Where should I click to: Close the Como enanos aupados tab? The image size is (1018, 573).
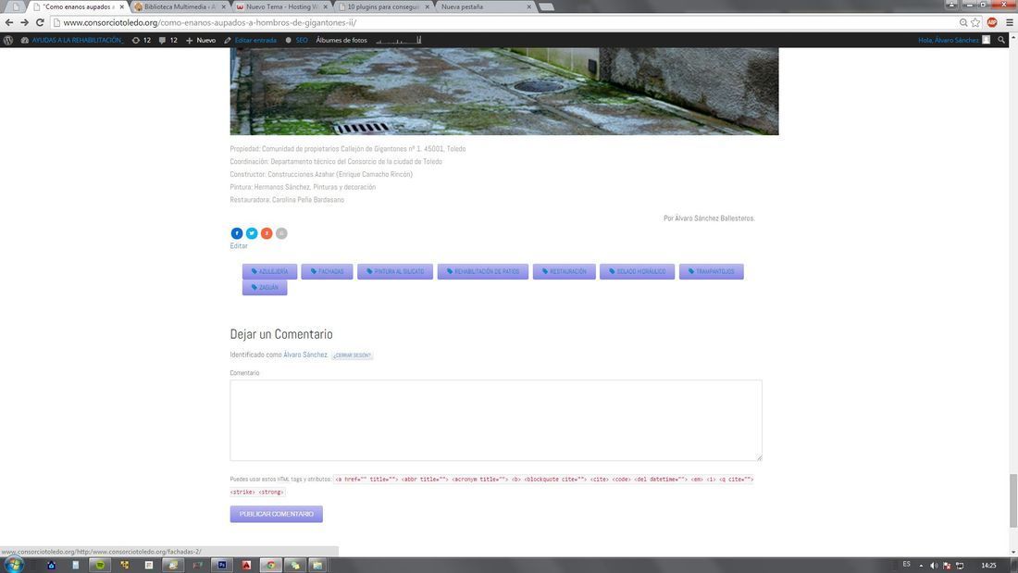121,6
